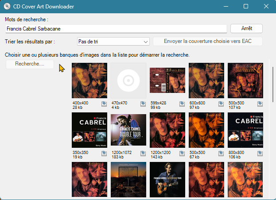Click 'Envoyer la couverture choisie vers EAC'
The width and height of the screenshot is (276, 200).
coord(208,41)
